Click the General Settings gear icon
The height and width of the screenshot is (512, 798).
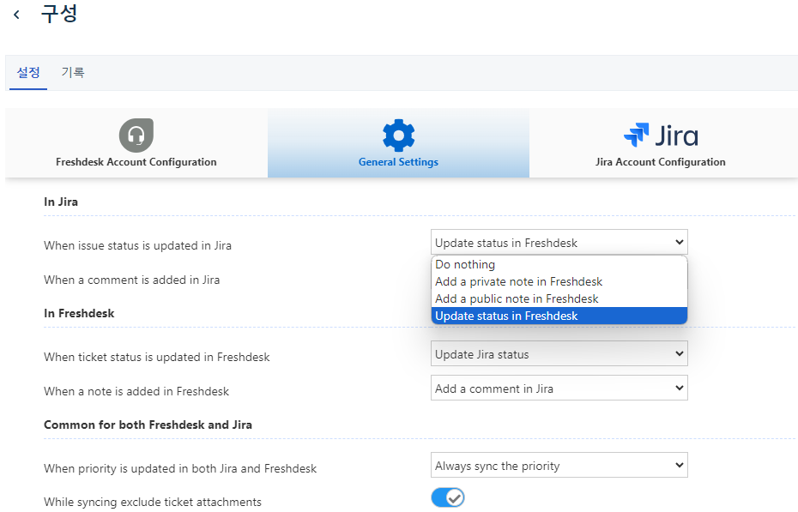point(398,136)
